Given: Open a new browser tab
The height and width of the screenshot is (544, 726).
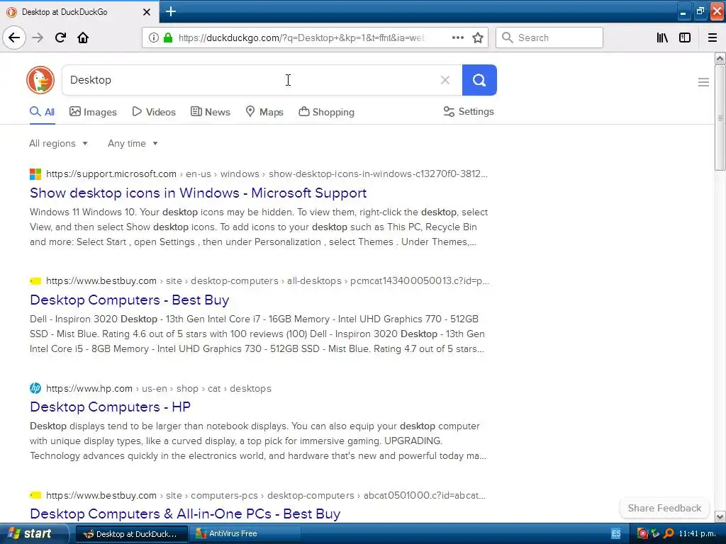Looking at the screenshot, I should (x=171, y=11).
